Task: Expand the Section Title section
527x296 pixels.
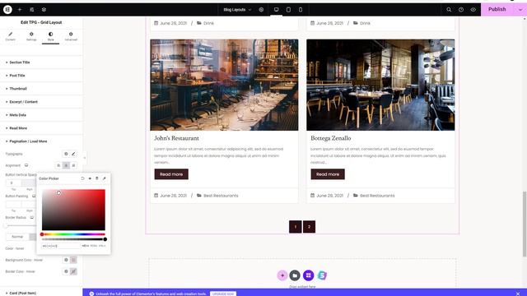Action: [x=41, y=62]
